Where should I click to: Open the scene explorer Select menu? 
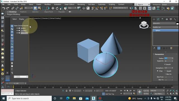tap(15, 19)
